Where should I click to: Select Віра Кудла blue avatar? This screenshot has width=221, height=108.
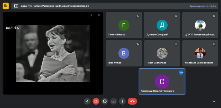coord(124,53)
